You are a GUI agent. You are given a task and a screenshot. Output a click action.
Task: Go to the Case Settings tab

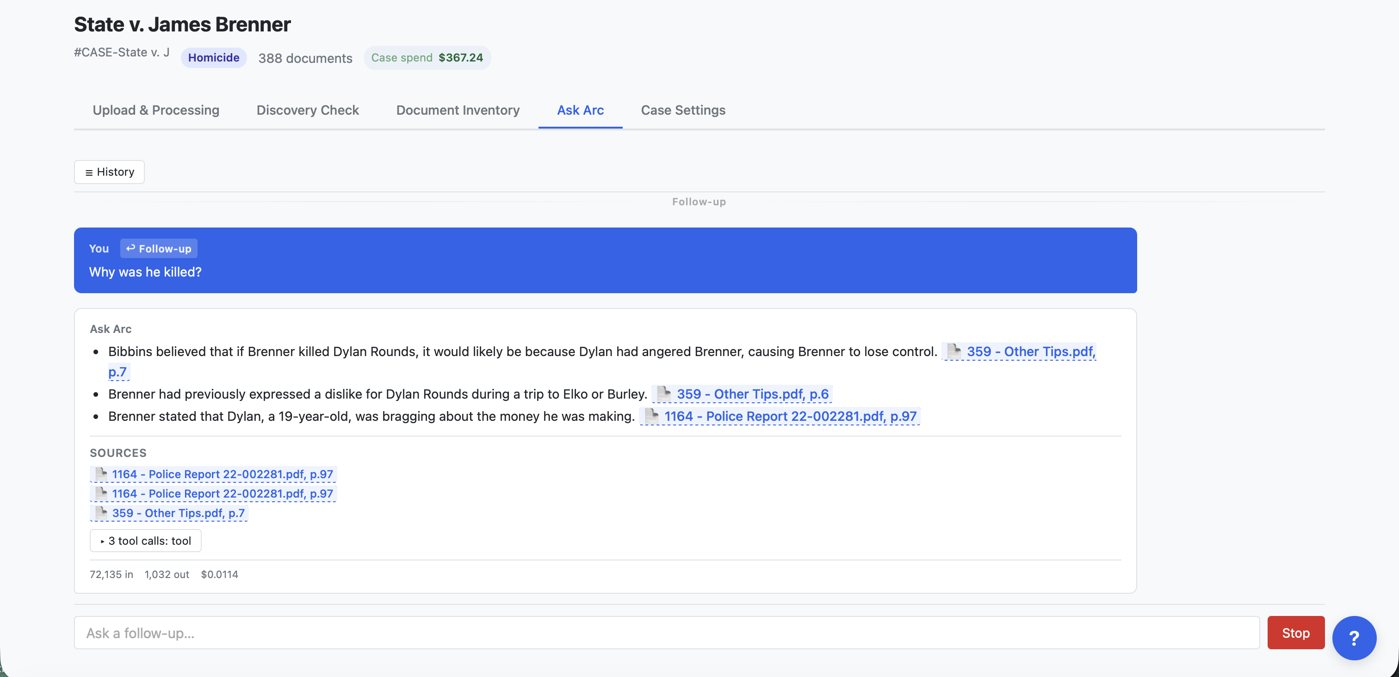coord(683,110)
